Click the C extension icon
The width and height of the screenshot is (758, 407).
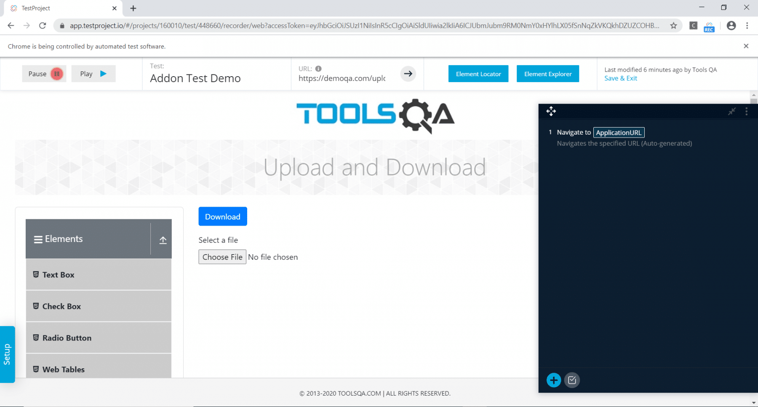(693, 26)
